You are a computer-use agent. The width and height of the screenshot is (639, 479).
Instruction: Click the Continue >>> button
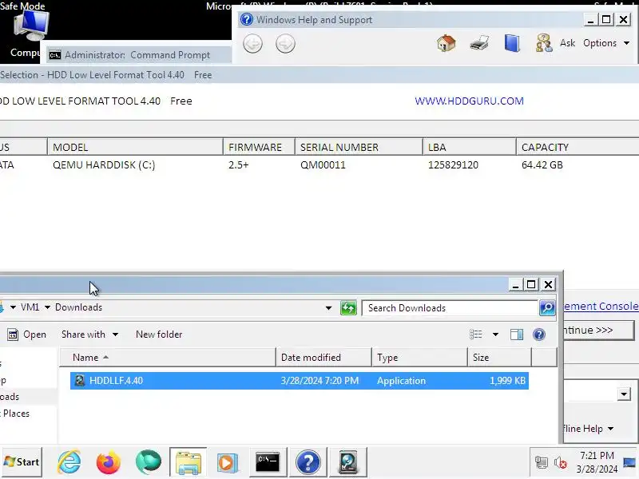pos(598,331)
